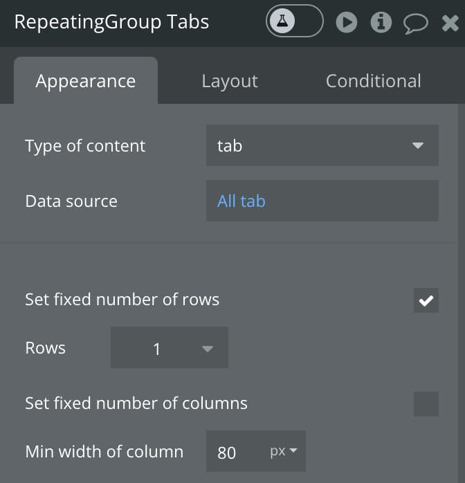Click the Min width of column value field
The height and width of the screenshot is (483, 465).
(234, 452)
